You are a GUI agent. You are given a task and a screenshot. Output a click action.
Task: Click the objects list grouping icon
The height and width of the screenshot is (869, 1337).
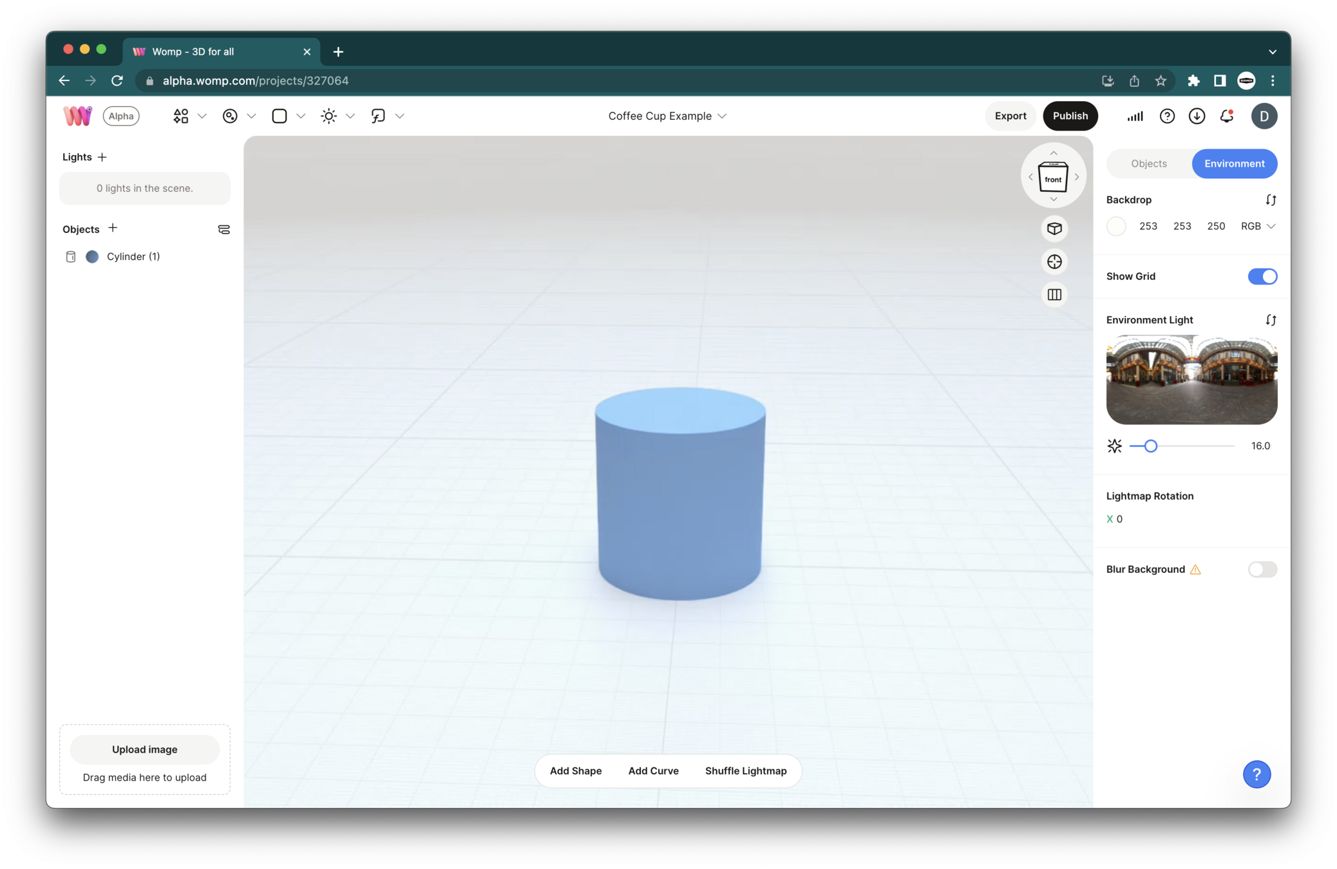223,229
